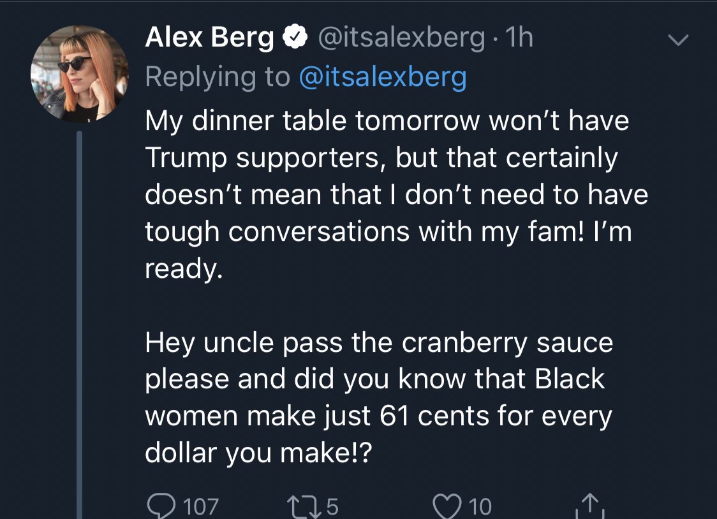
Task: Expand the tweet options chevron menu
Action: tap(678, 40)
